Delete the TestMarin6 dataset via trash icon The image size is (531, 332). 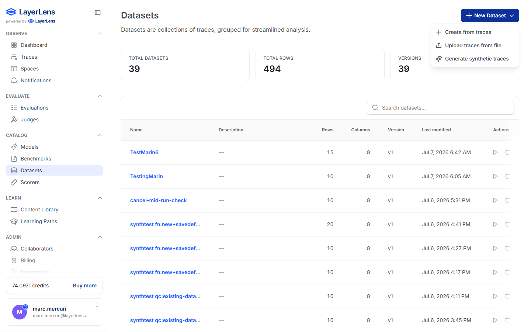coord(507,152)
